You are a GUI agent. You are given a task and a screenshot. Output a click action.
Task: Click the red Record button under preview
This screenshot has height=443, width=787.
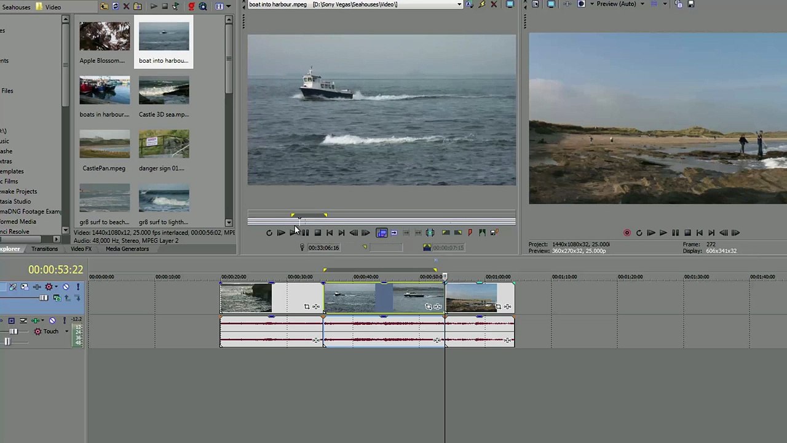coord(627,233)
